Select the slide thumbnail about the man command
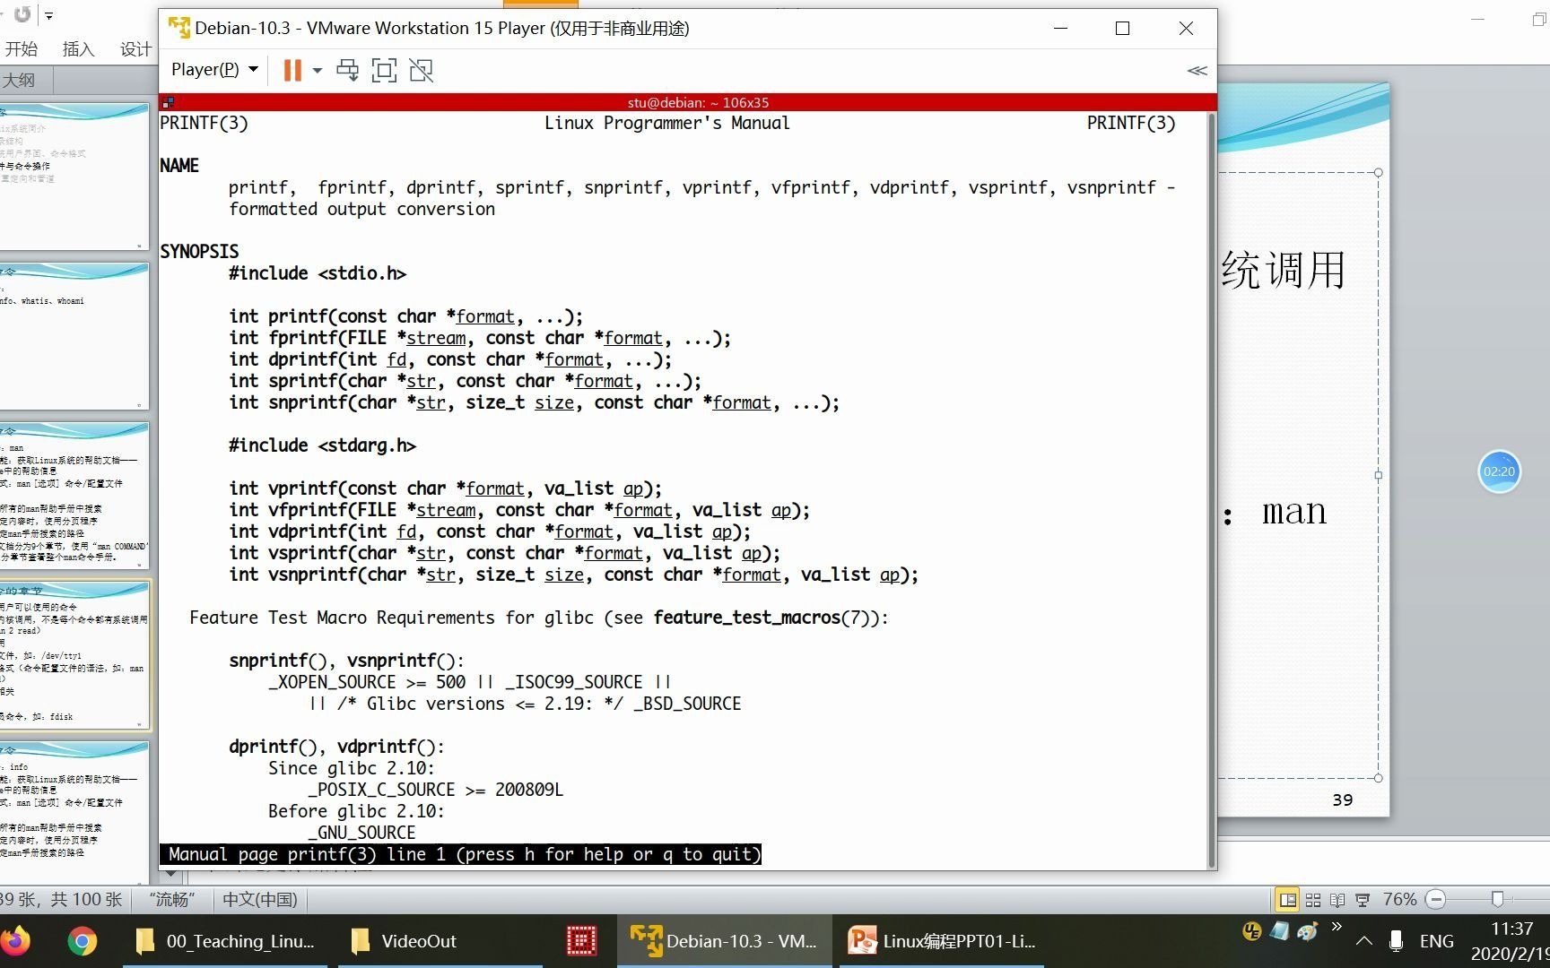This screenshot has width=1550, height=968. pyautogui.click(x=74, y=496)
